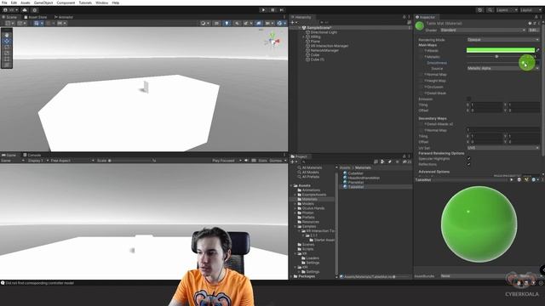
Task: Open the Oculus Hands folder
Action: pyautogui.click(x=313, y=208)
